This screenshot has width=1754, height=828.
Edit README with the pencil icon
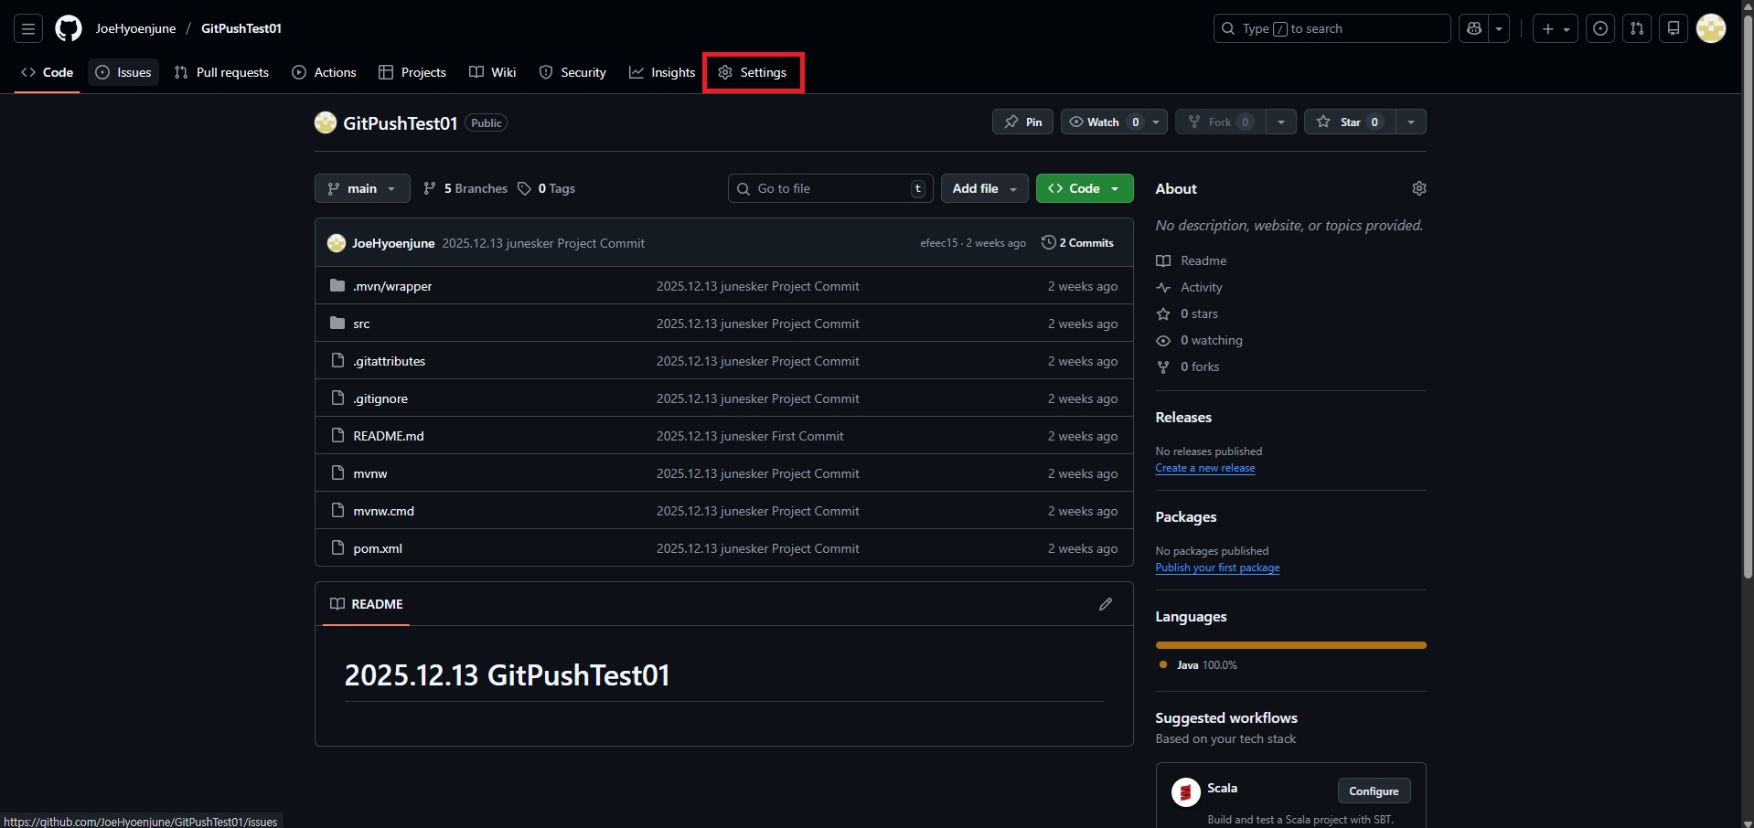pyautogui.click(x=1106, y=604)
